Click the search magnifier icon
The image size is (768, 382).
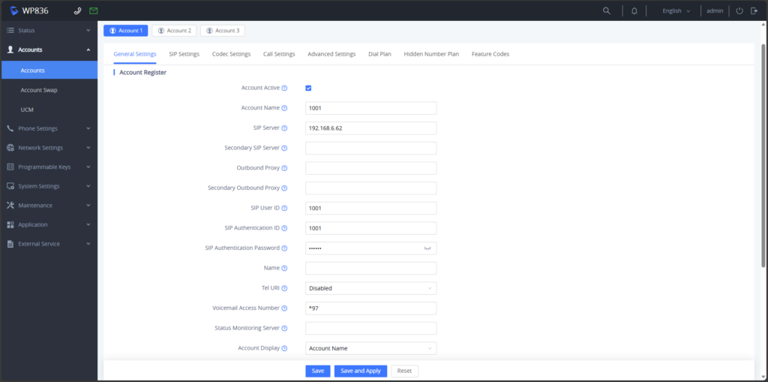tap(606, 11)
